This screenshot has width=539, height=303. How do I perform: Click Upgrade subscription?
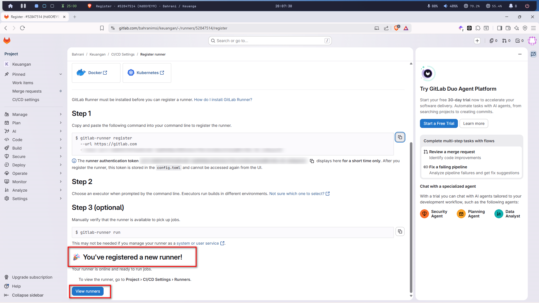pyautogui.click(x=28, y=277)
